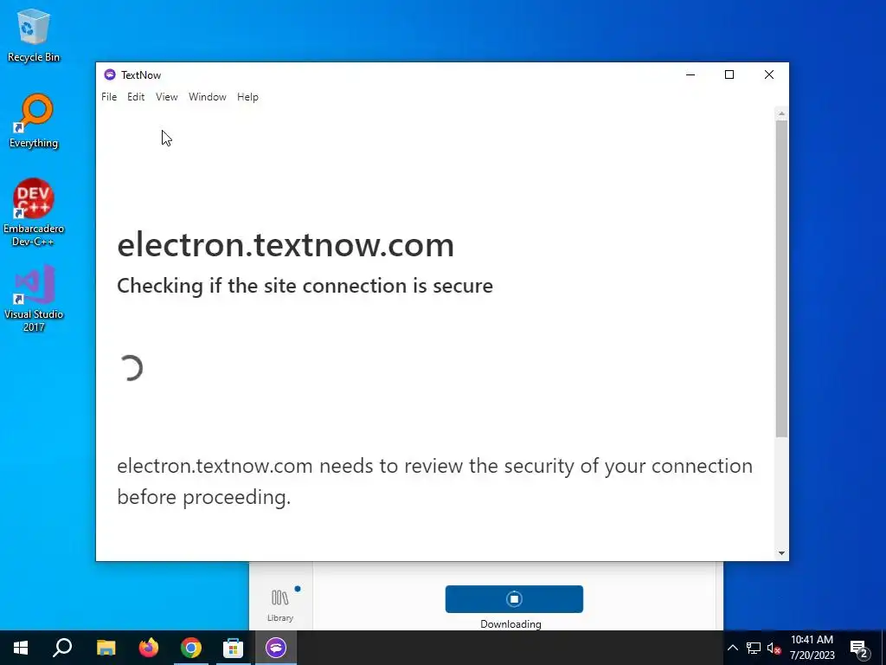The width and height of the screenshot is (886, 665).
Task: Click the muted volume tray icon
Action: [774, 648]
